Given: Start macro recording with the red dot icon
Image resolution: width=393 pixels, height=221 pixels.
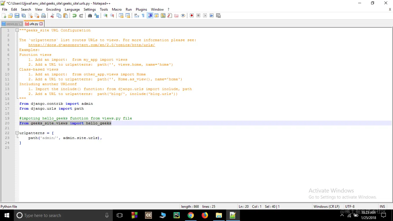Looking at the screenshot, I should pos(192,16).
